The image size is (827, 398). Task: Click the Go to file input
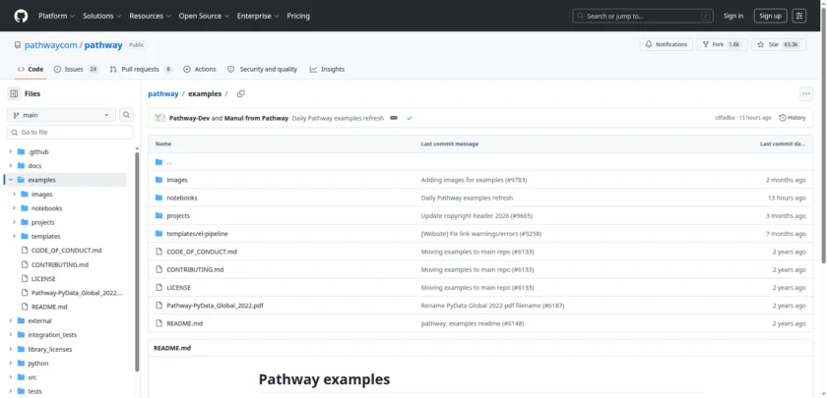point(70,132)
